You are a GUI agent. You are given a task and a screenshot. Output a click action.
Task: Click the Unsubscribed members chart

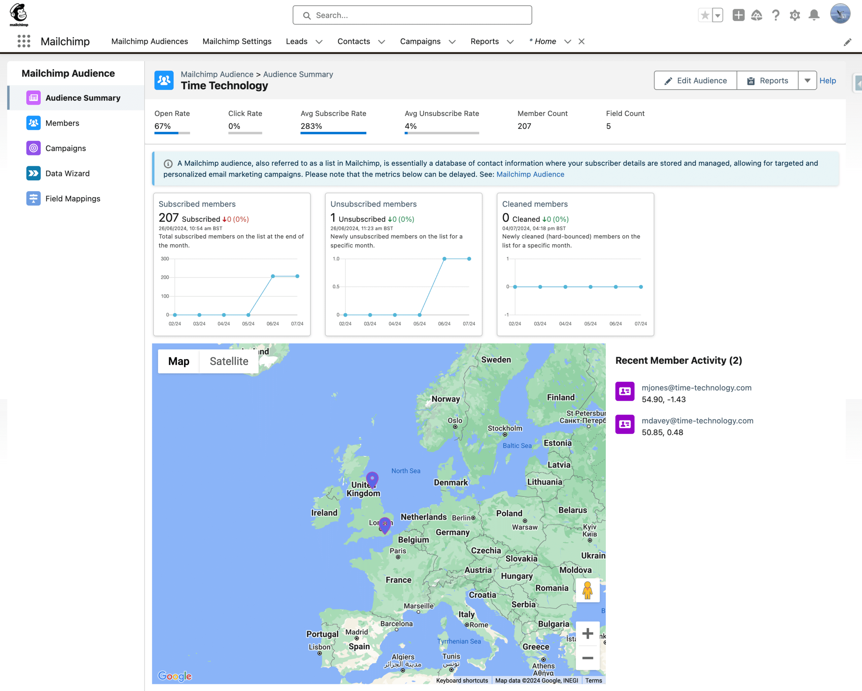[x=403, y=291]
